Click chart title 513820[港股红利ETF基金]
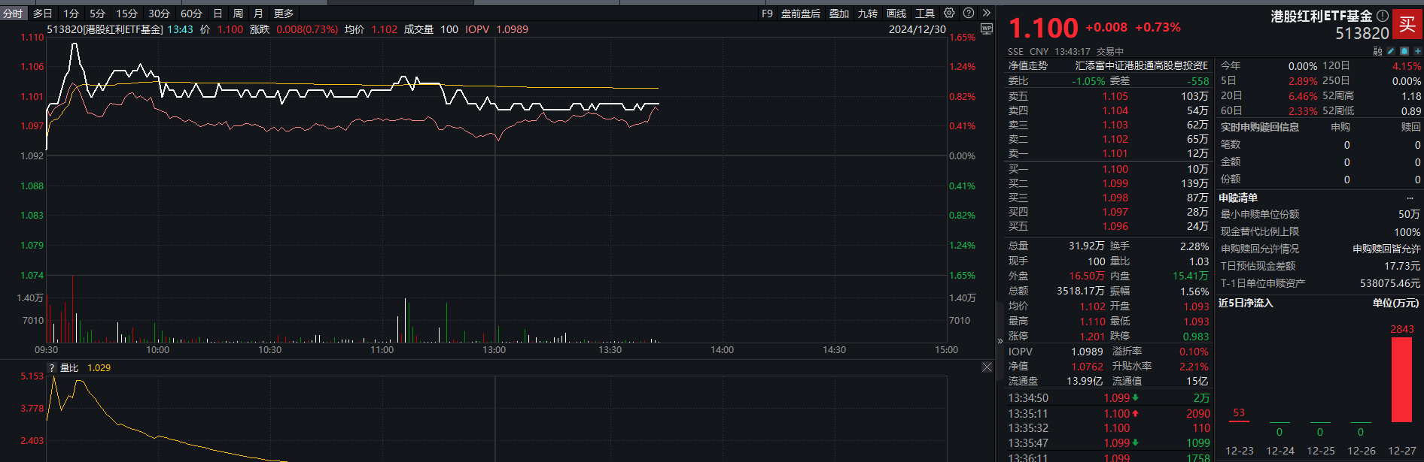 (x=105, y=29)
